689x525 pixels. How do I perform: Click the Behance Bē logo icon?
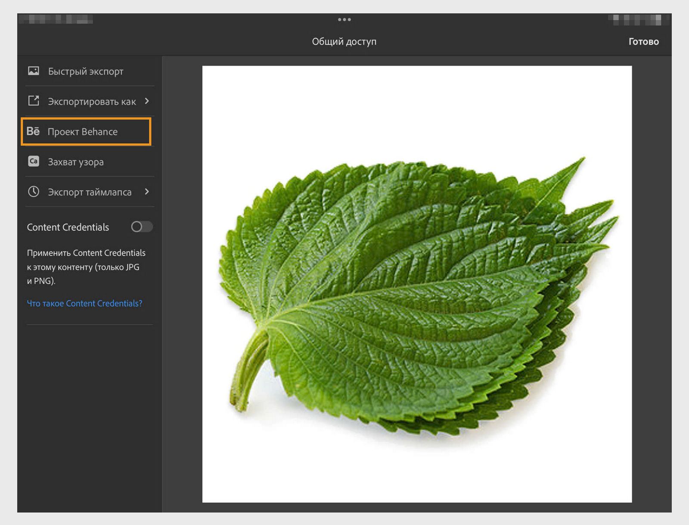click(x=33, y=131)
